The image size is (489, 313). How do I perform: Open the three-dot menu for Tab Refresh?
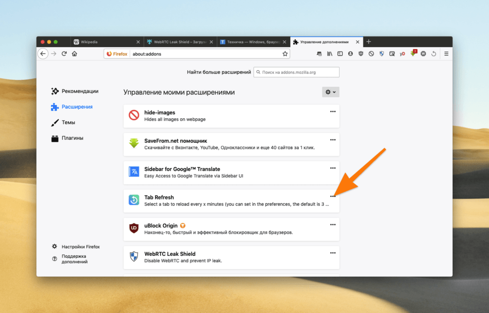pyautogui.click(x=333, y=197)
